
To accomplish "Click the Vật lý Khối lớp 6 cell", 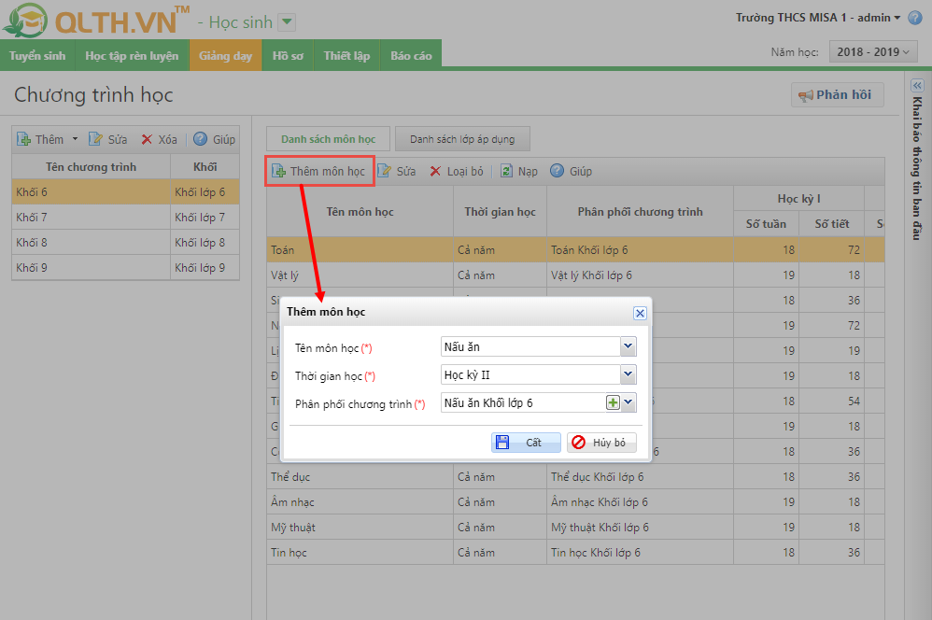I will coord(640,275).
